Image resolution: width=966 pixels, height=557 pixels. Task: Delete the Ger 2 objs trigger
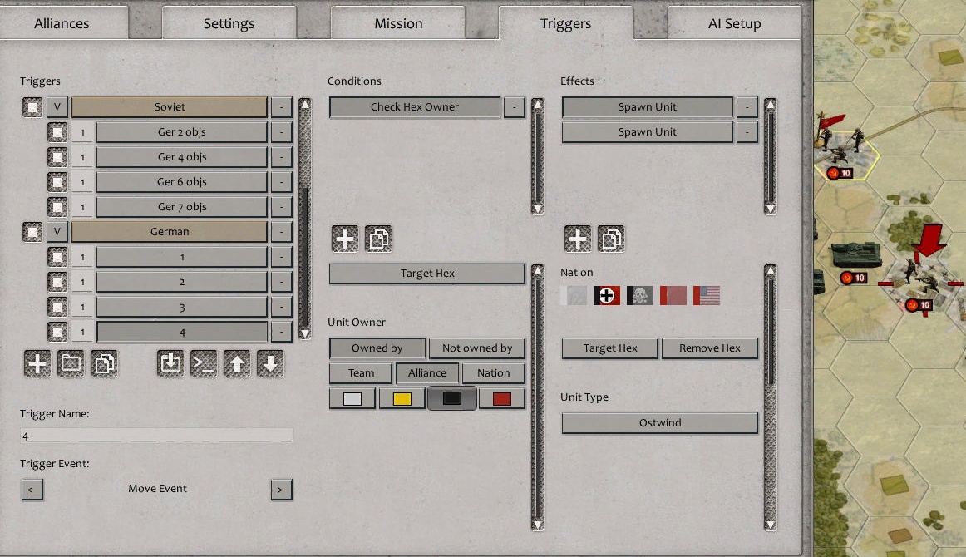pos(282,132)
